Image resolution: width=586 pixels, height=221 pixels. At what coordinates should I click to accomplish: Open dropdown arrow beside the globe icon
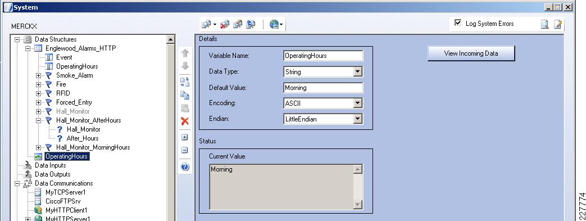[281, 25]
